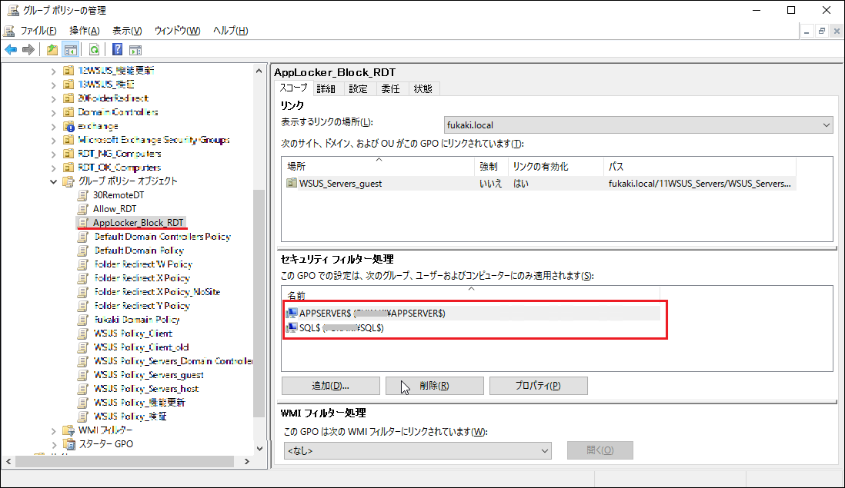Toggle the Show/Hide Console Tree icon

point(70,50)
